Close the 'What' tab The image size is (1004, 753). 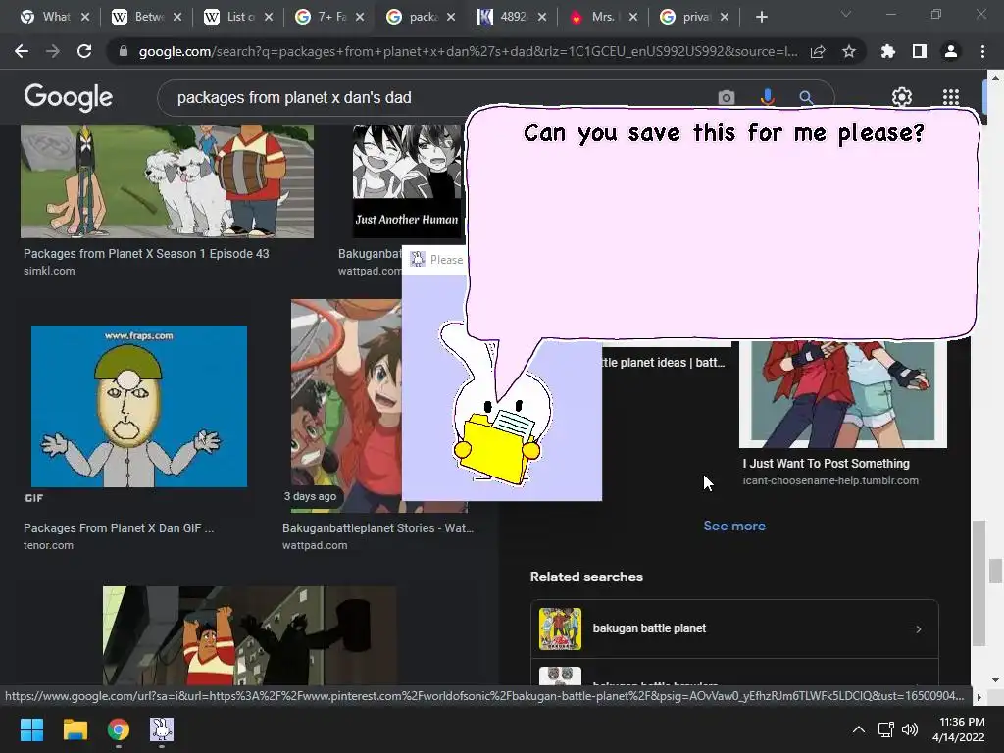click(x=85, y=18)
